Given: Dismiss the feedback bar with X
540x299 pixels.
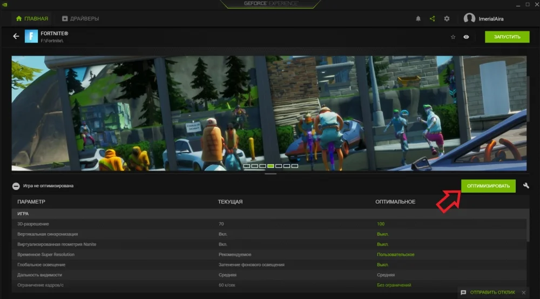Looking at the screenshot, I should (523, 293).
